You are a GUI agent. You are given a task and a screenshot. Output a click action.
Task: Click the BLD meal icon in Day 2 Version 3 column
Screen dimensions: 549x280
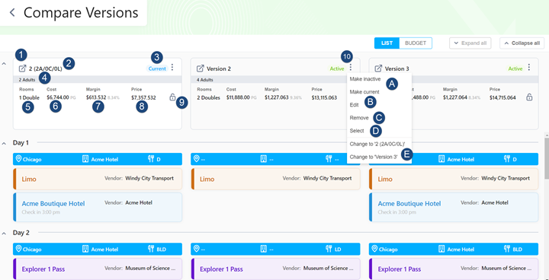[x=507, y=249]
